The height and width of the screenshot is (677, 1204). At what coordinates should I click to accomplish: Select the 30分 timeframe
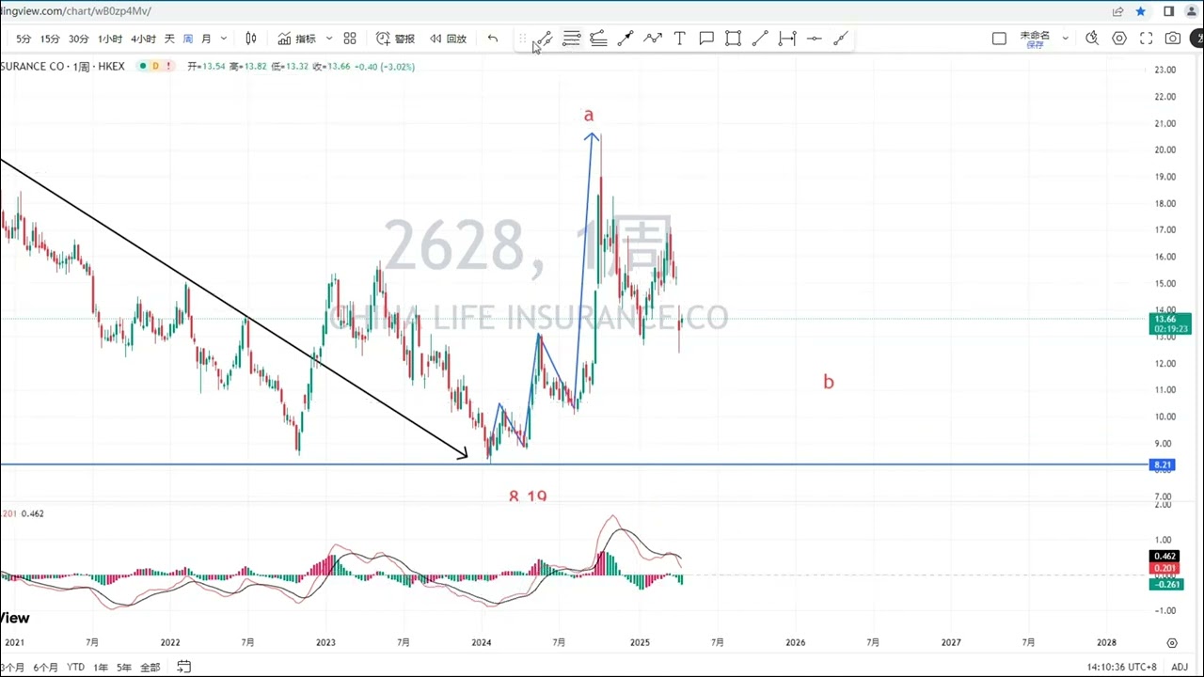click(79, 39)
